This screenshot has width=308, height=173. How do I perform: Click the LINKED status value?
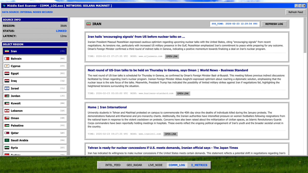[x=61, y=31]
